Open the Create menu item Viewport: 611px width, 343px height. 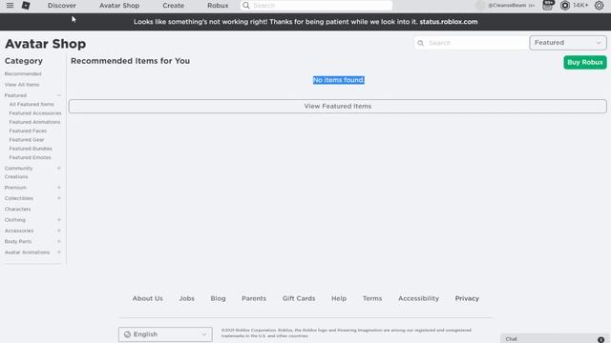click(174, 6)
